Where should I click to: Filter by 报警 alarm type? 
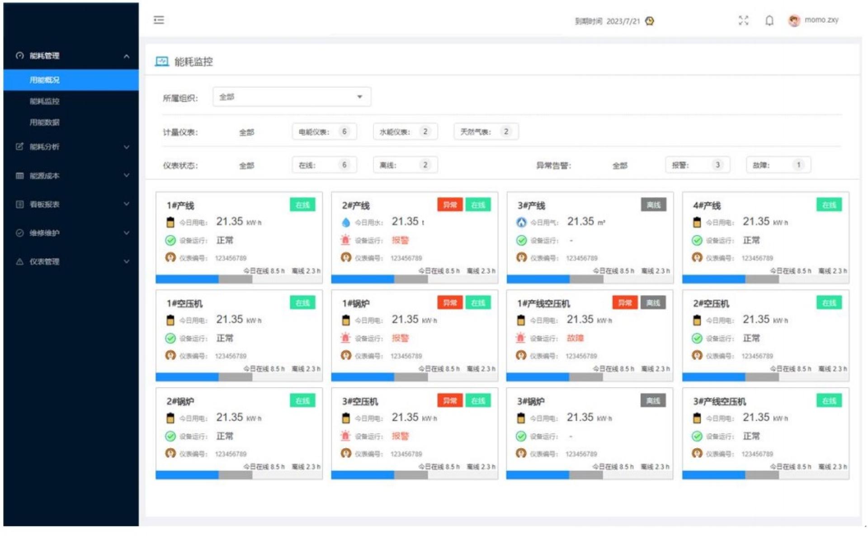(x=697, y=165)
